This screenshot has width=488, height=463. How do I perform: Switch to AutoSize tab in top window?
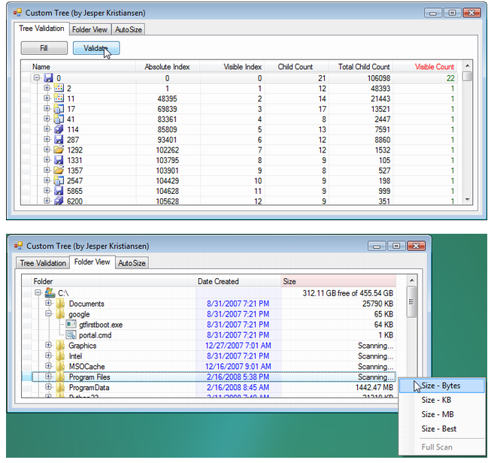pos(128,29)
